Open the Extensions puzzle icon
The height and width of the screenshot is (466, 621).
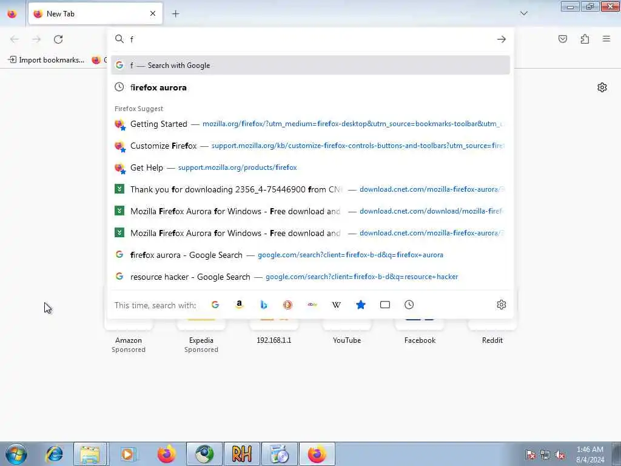[585, 39]
